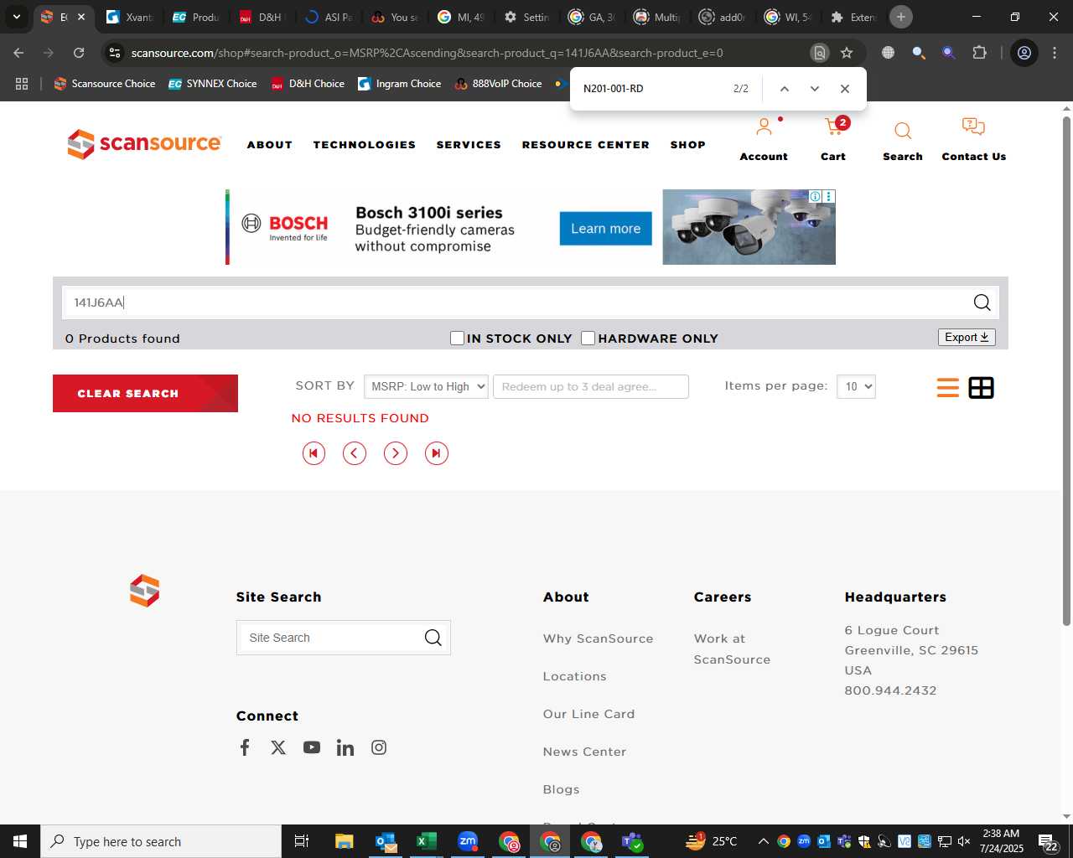
Task: Open Chrome extensions puzzle icon
Action: pos(979,53)
